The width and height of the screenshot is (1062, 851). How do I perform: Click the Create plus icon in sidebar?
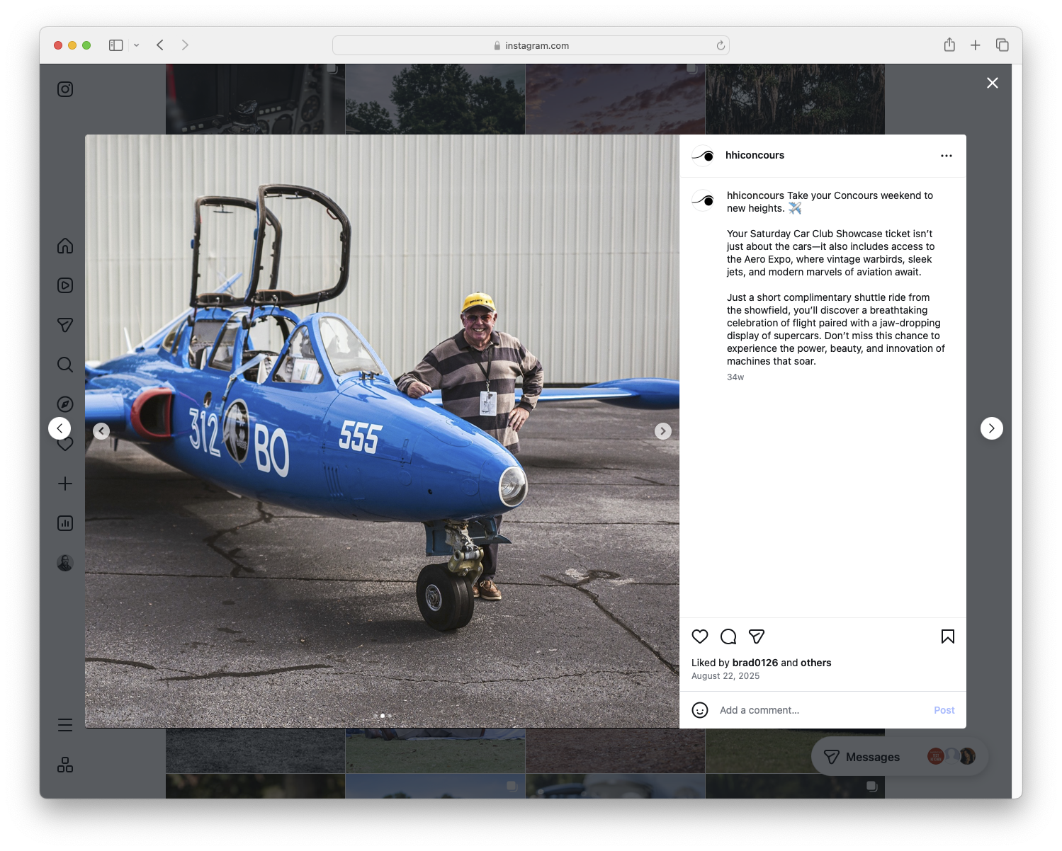coord(65,484)
